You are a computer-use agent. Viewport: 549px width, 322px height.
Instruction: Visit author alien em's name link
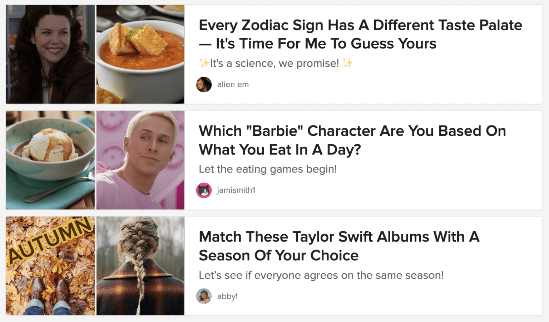(233, 85)
